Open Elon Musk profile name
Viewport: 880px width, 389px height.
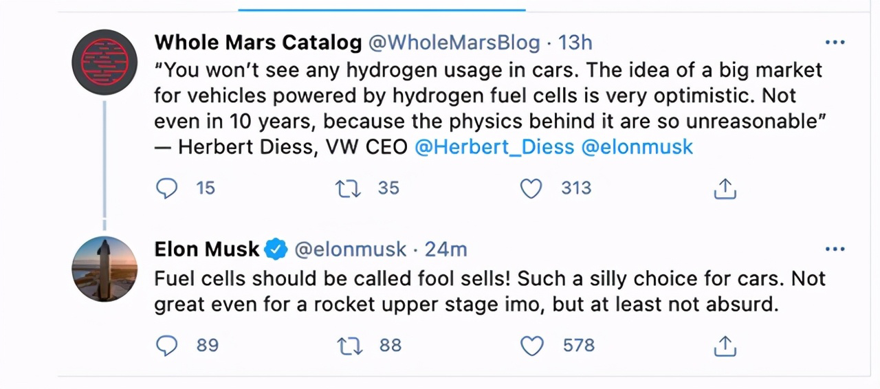207,249
